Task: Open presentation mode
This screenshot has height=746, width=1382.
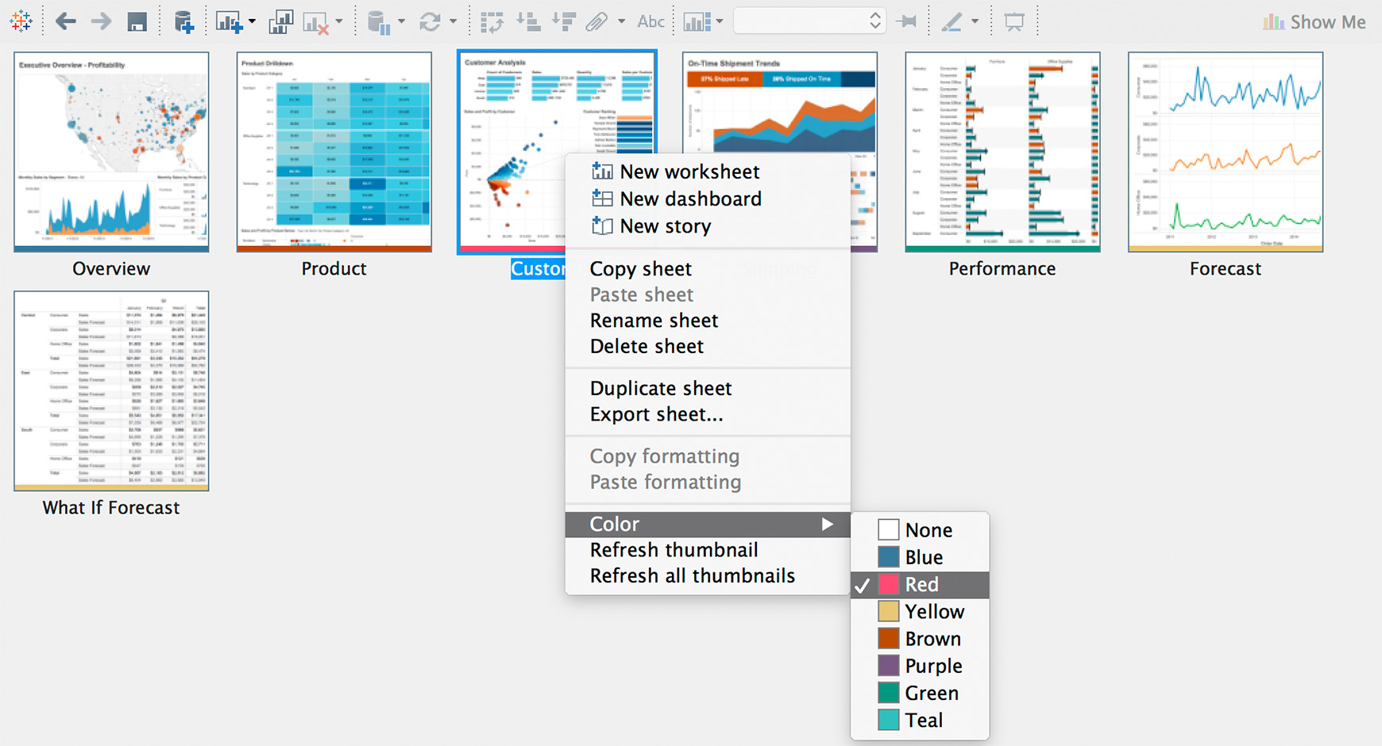Action: [x=1014, y=21]
